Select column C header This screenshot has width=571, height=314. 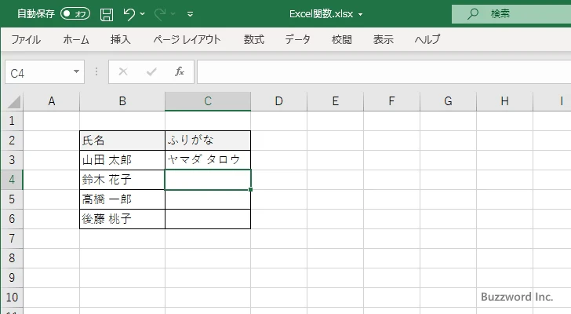coord(208,100)
